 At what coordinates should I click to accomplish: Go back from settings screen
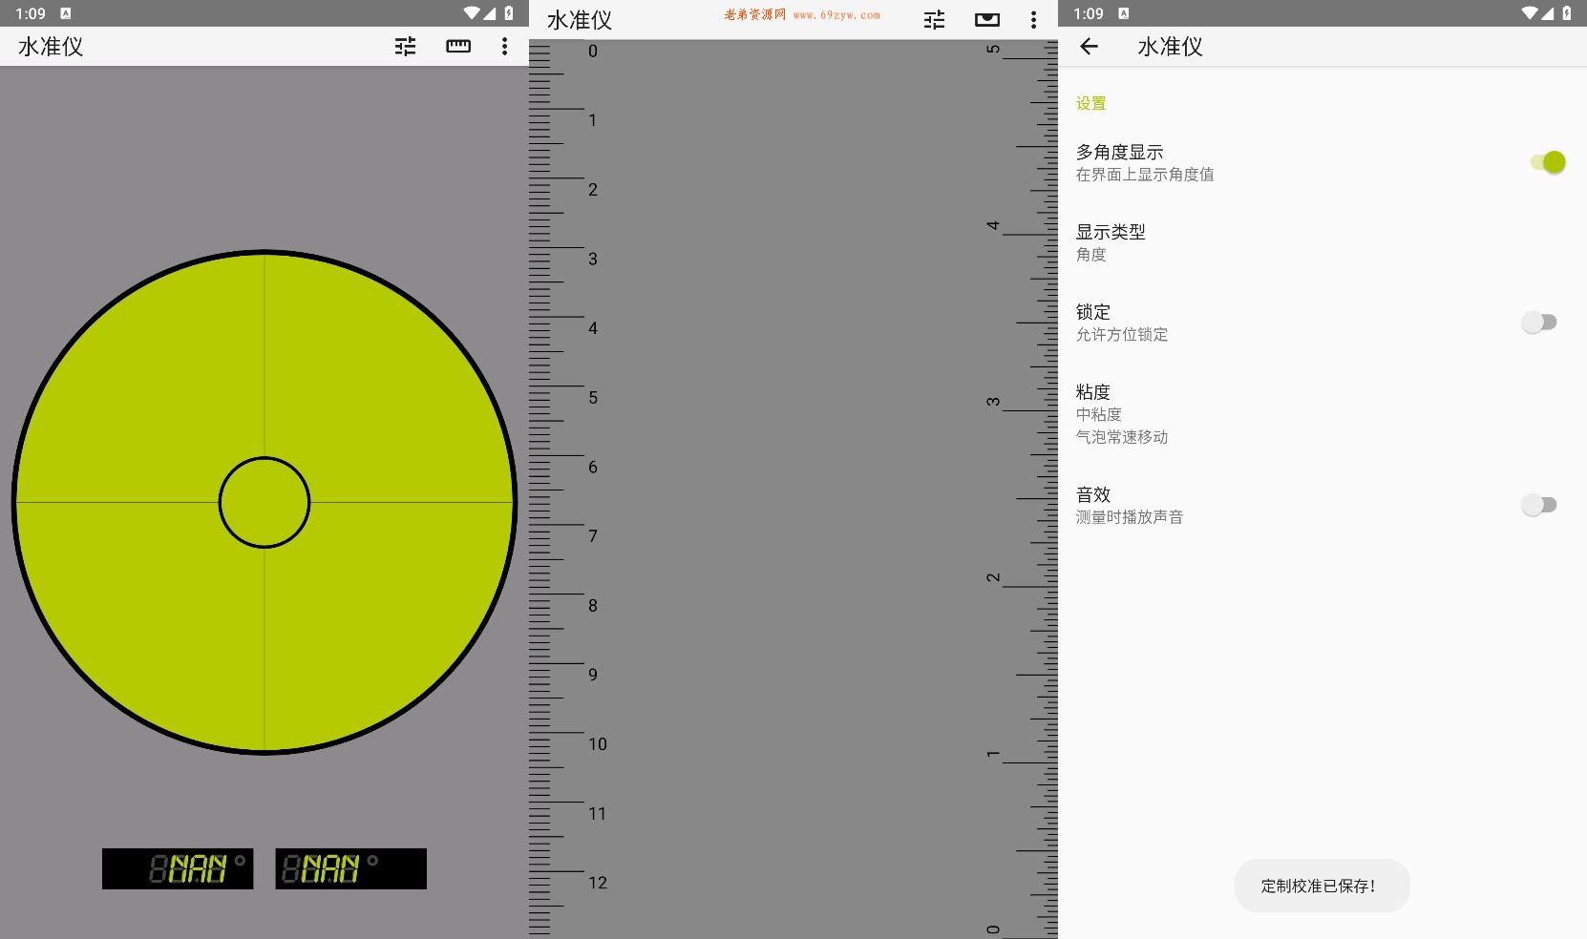(1089, 47)
